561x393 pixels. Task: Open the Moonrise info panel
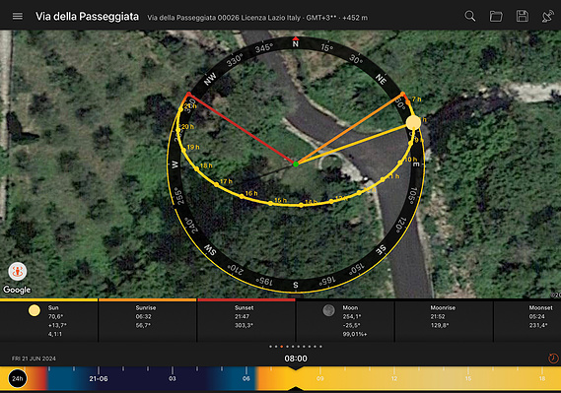pos(444,321)
